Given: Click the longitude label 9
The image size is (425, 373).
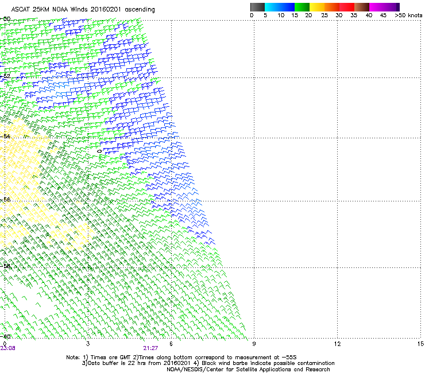Looking at the screenshot, I should pos(254,344).
